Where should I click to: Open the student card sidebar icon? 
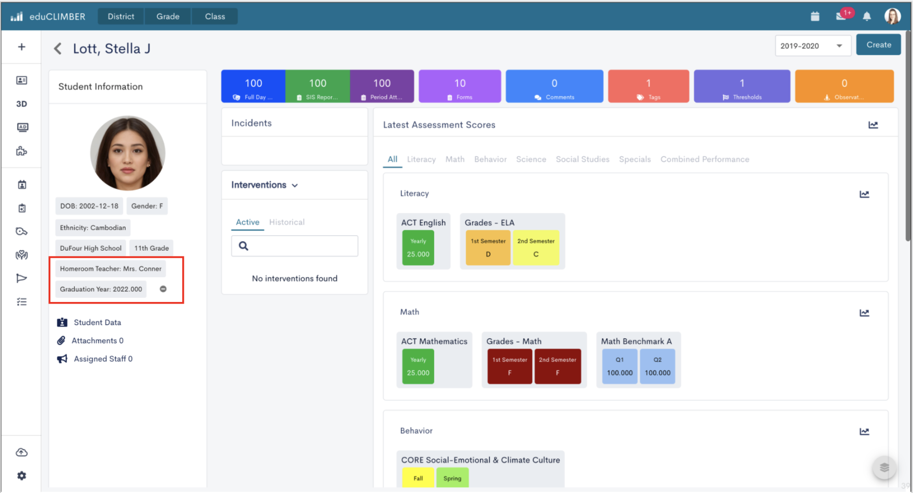coord(21,80)
